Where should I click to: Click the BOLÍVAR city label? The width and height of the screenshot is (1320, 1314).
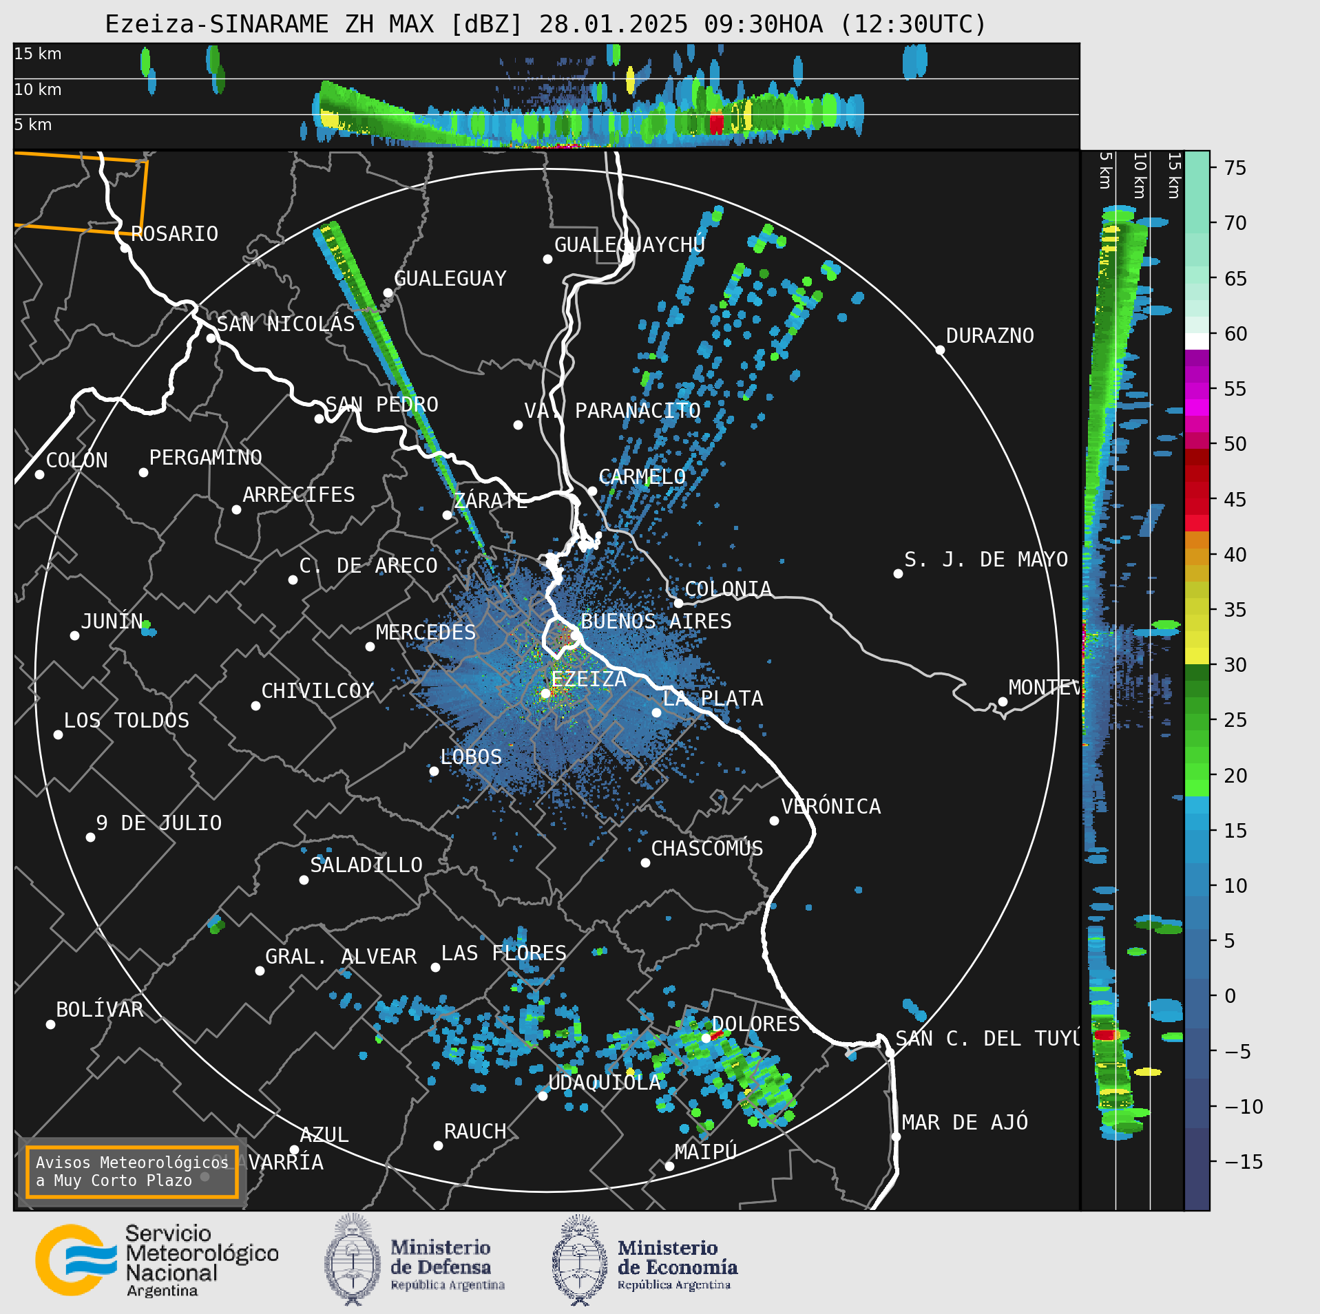click(x=100, y=1010)
